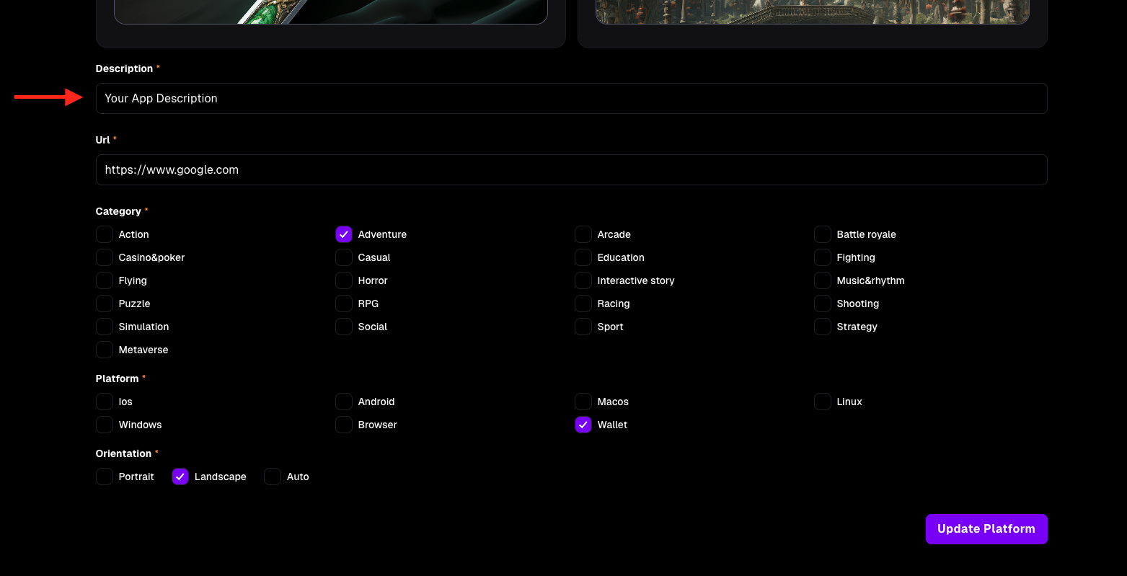
Task: Check the Metaverse category checkbox
Action: (x=105, y=350)
